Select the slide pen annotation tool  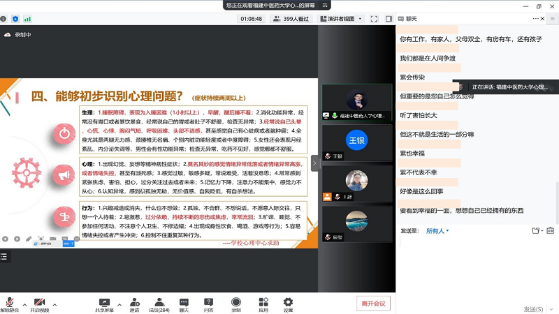[29, 239]
